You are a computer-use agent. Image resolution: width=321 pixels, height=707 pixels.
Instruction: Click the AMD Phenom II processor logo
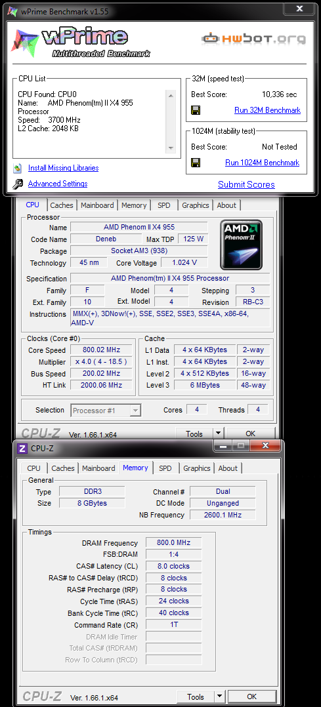pos(241,245)
